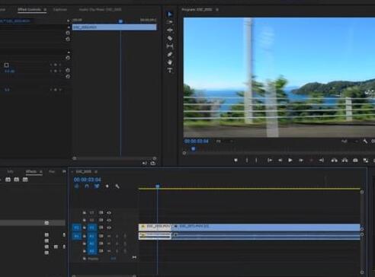Select the Selection tool in the Tools panel
375x277 pixels.
coord(170,14)
